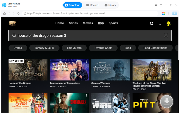Image resolution: width=180 pixels, height=114 pixels.
Task: Open Game of Thrones more options dots
Action: click(128, 61)
